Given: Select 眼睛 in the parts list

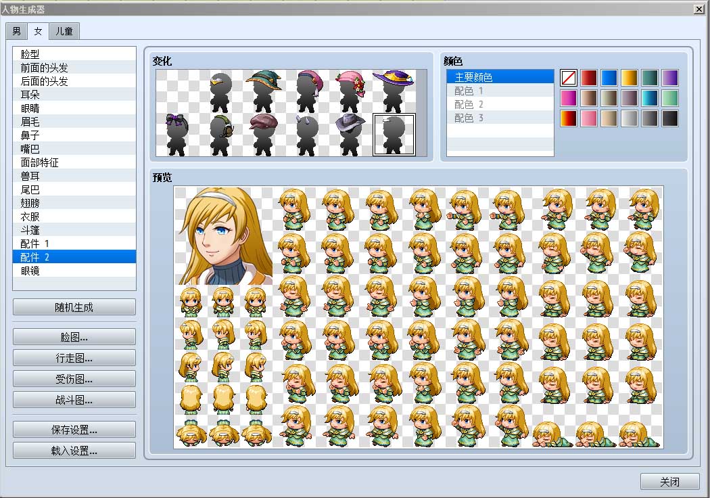Looking at the screenshot, I should coord(74,108).
